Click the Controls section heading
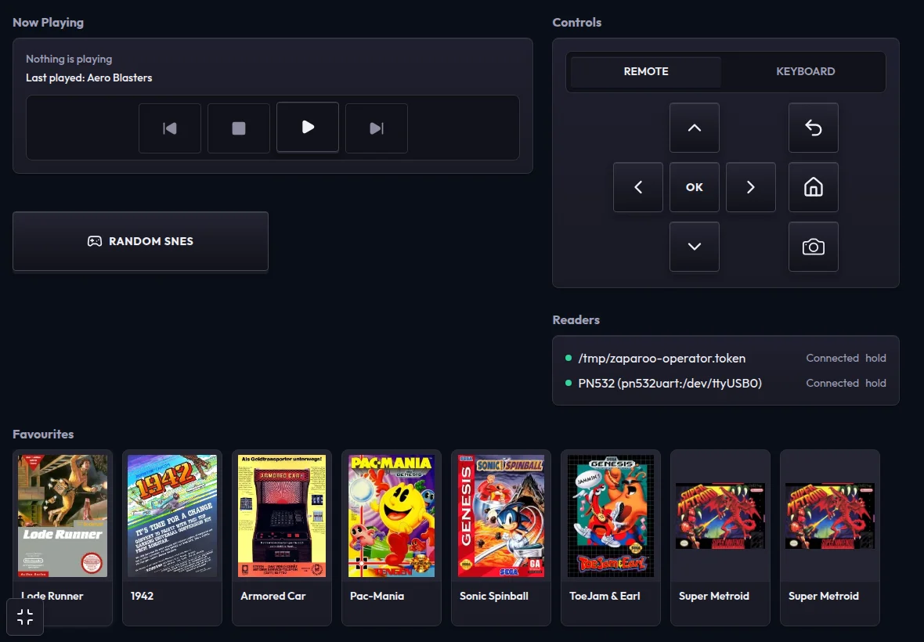The width and height of the screenshot is (924, 642). coord(577,23)
